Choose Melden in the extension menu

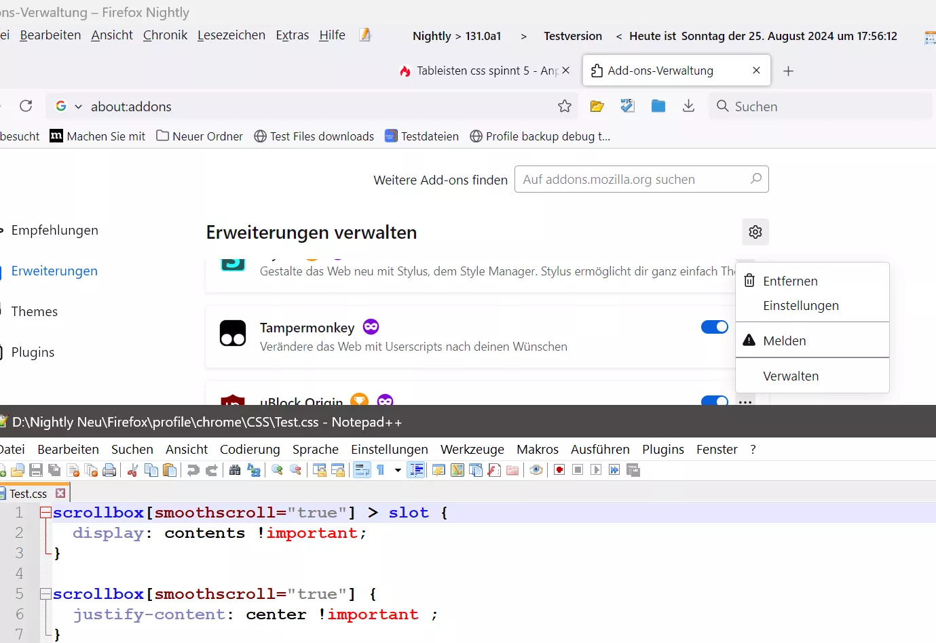(812, 340)
